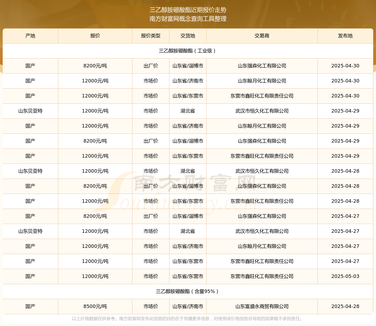
Task: Click 山东省/淄博市 in the 强森 2025-04-30 row
Action: (x=188, y=66)
